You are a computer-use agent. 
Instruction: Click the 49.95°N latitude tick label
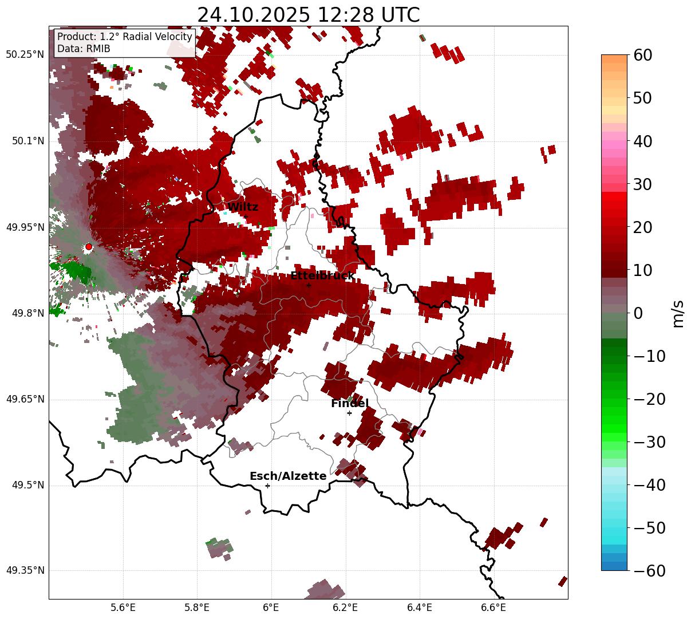click(25, 227)
